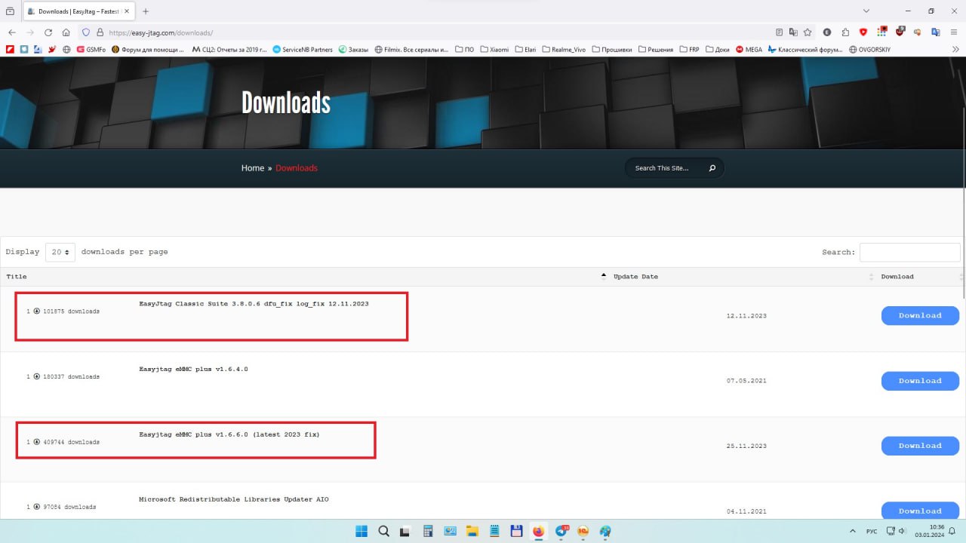Translate this page from the address bar

click(x=793, y=32)
